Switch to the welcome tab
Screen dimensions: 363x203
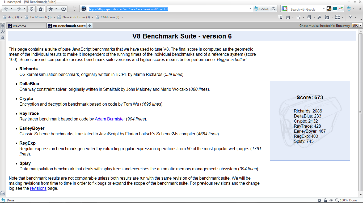point(26,26)
